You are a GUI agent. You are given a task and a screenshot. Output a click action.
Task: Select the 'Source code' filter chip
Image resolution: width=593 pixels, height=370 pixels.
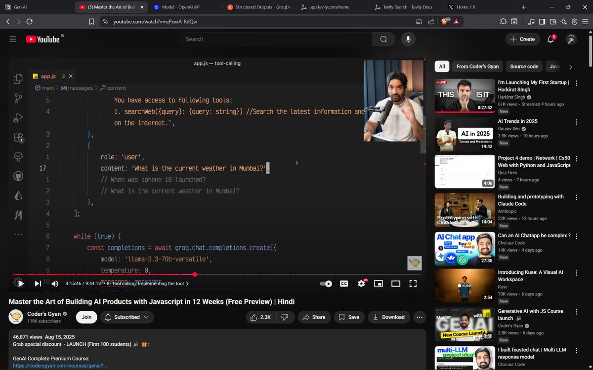point(524,66)
